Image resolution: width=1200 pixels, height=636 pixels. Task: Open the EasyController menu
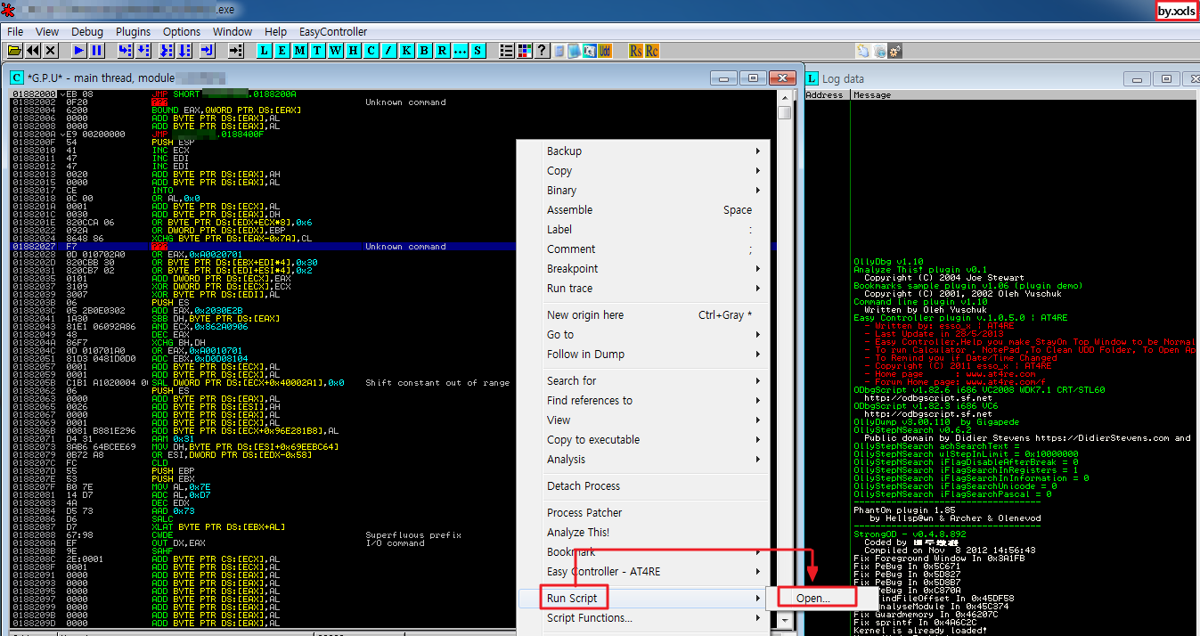coord(332,31)
